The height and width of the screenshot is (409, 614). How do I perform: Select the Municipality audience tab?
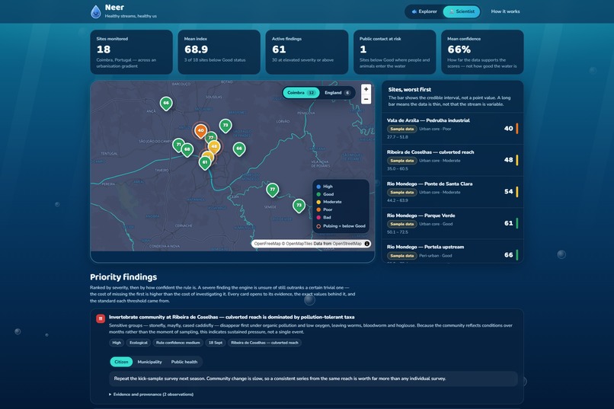tap(149, 362)
